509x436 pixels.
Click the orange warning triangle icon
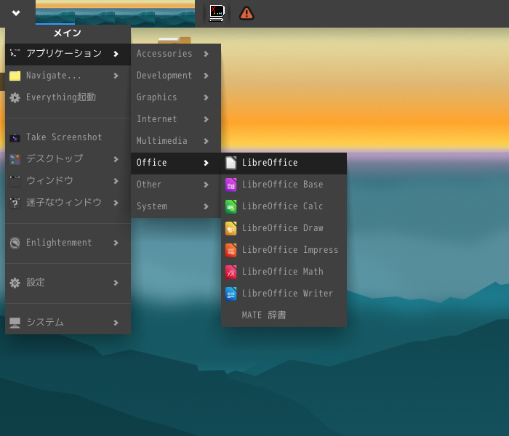[x=247, y=14]
